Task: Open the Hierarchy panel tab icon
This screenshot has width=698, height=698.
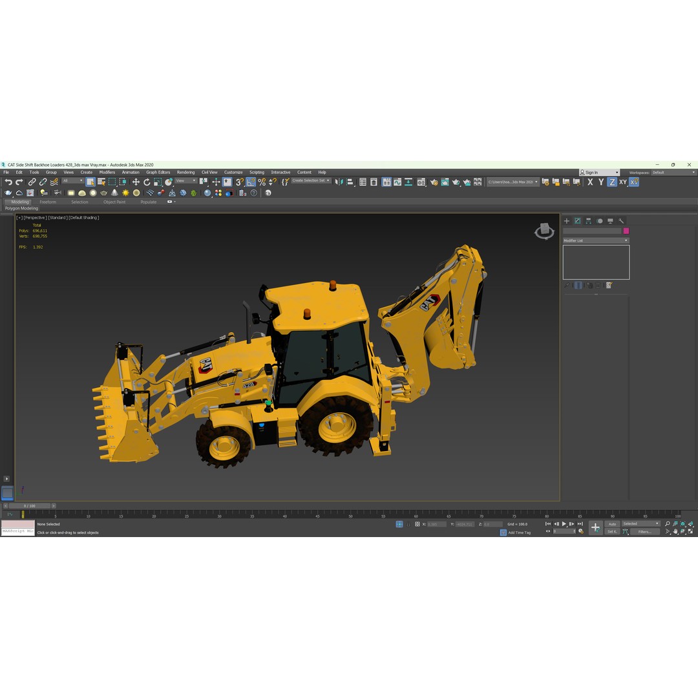Action: (589, 221)
